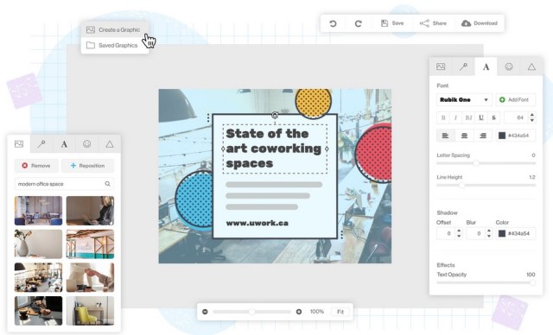The height and width of the screenshot is (335, 553).
Task: Select thumbnail of vase with plant
Action: click(38, 243)
